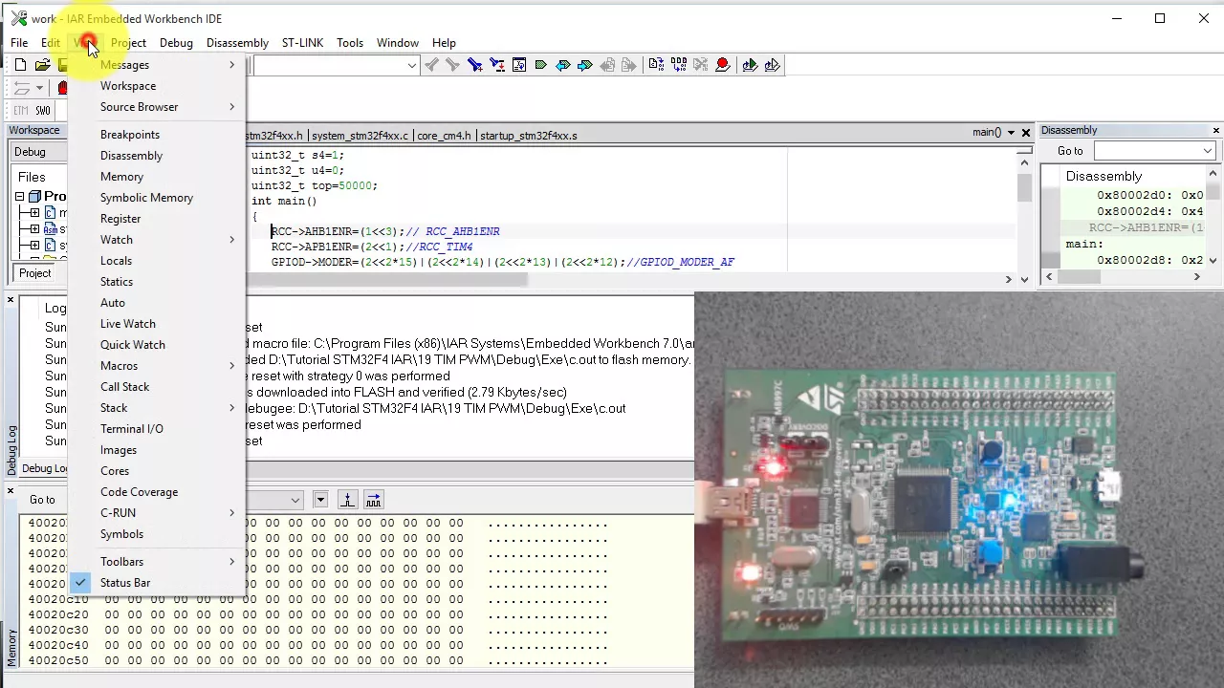Click the rightmost Memory pane toolbar icon

(x=373, y=500)
